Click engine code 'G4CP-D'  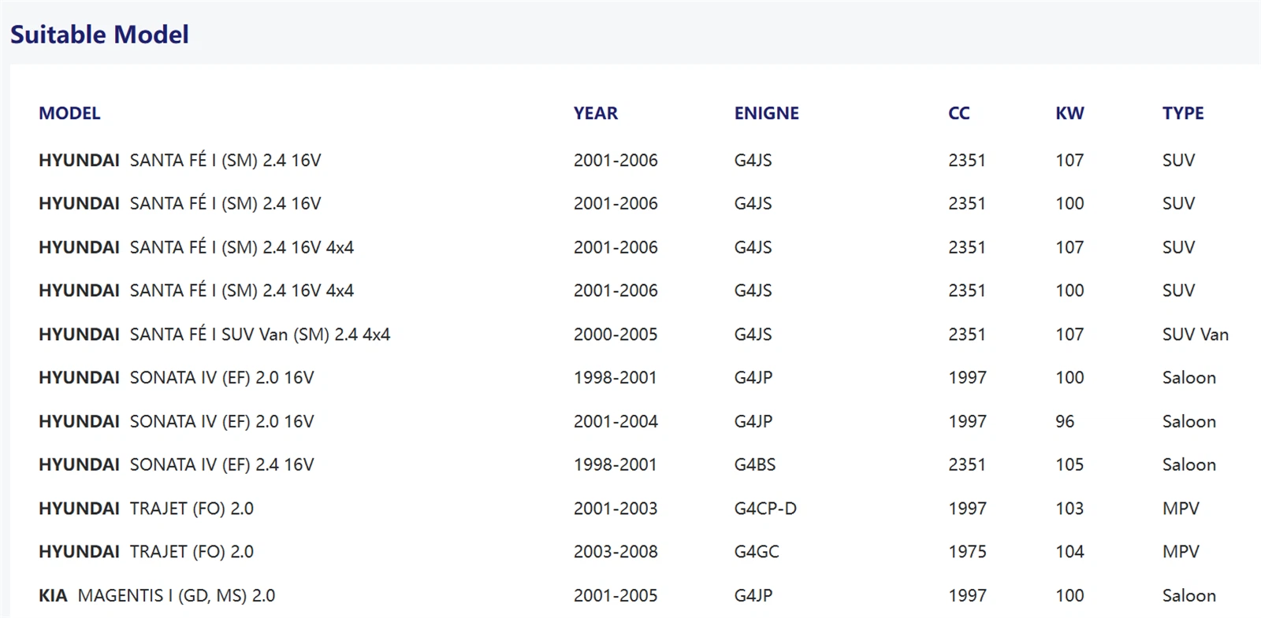click(x=765, y=509)
